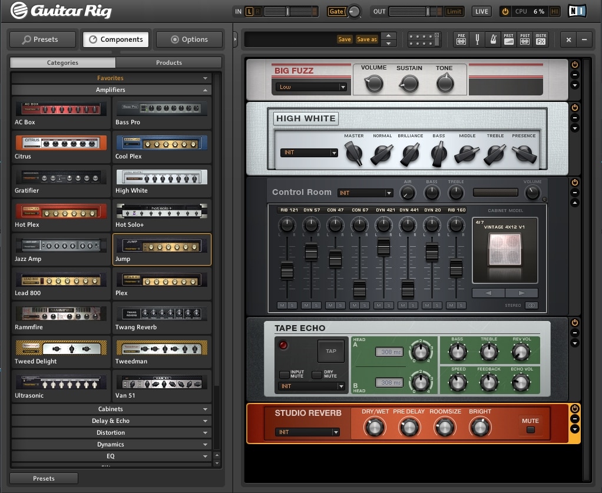The width and height of the screenshot is (602, 493).
Task: Select the Citrus amplifier
Action: click(x=61, y=147)
